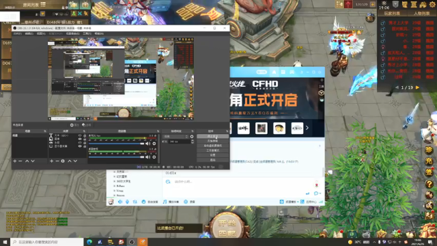Move selected source up in OBS
This screenshot has width=437, height=246.
coord(70,161)
